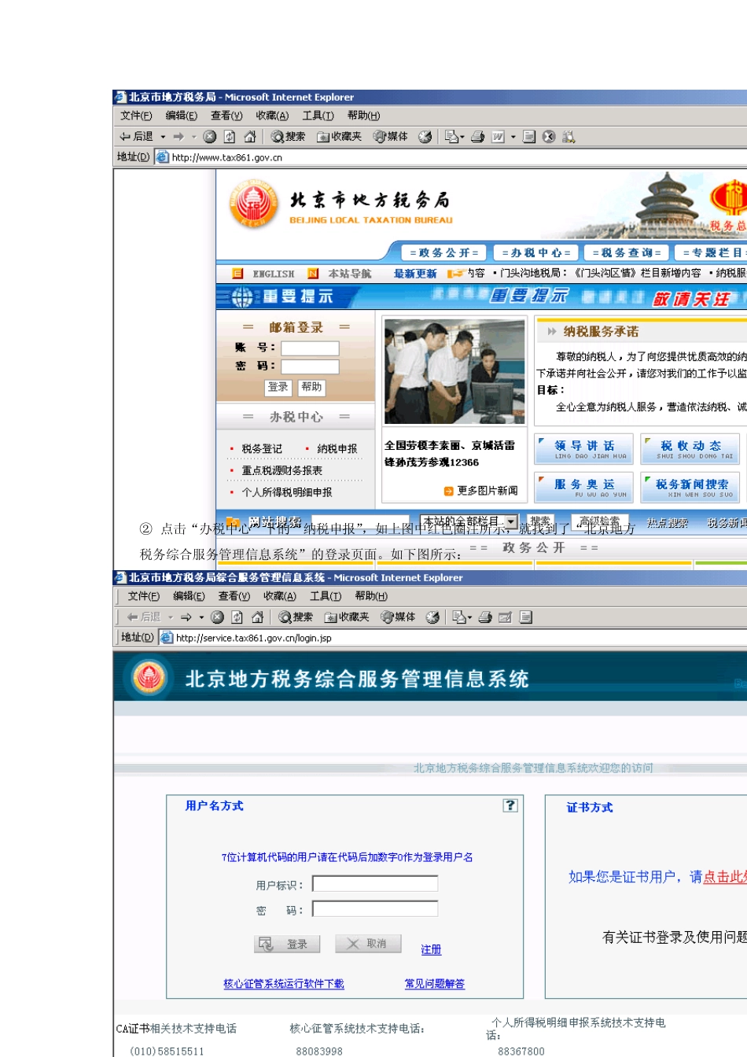Switch to 税务查询 tab on tax bureau site

point(627,252)
